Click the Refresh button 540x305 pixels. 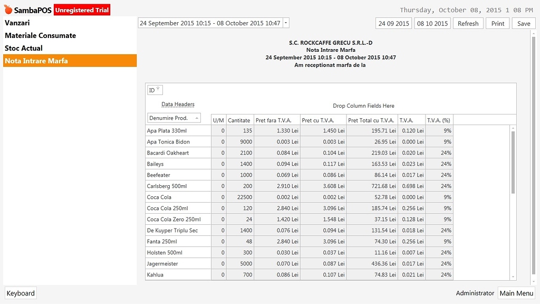point(468,23)
